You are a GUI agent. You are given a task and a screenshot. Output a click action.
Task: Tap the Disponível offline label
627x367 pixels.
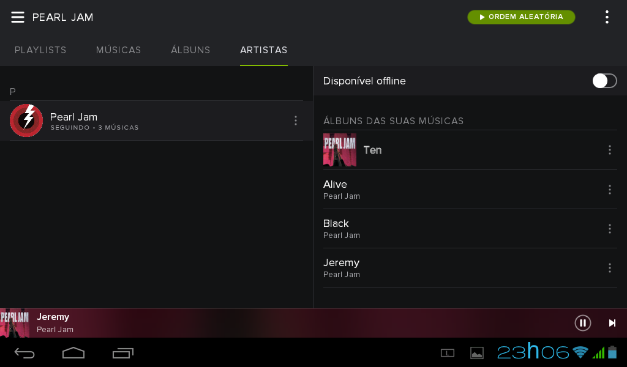[x=364, y=81]
